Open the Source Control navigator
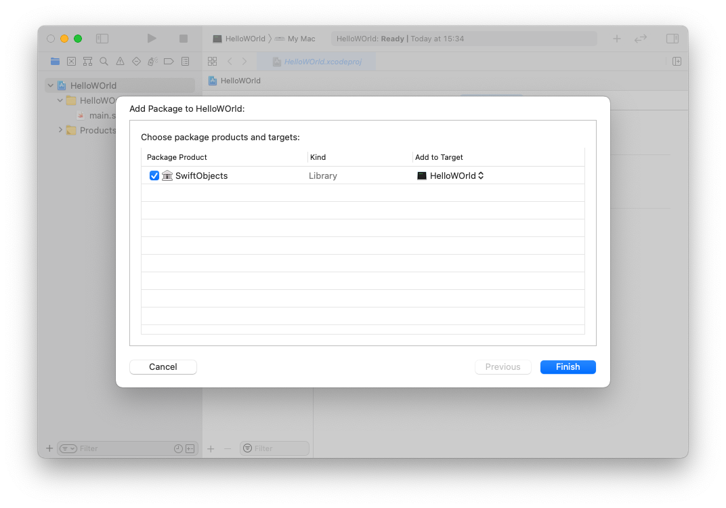Screen dimensions: 726x508 tap(71, 61)
